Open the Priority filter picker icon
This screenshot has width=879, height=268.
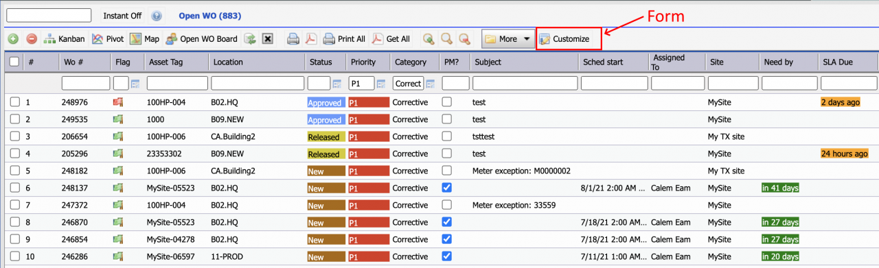[380, 84]
